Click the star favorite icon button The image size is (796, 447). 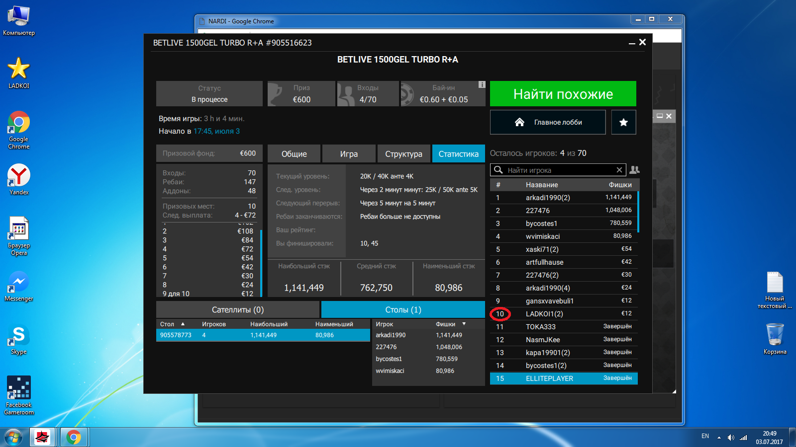pyautogui.click(x=623, y=122)
